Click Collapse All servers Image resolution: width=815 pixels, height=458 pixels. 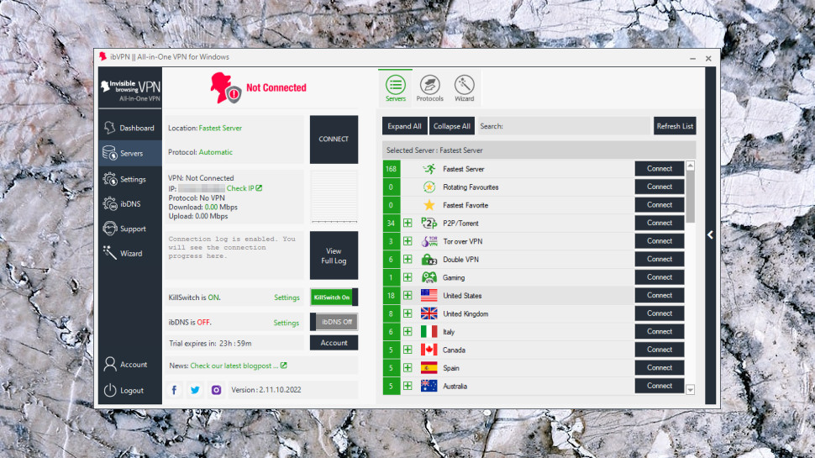[x=452, y=126]
